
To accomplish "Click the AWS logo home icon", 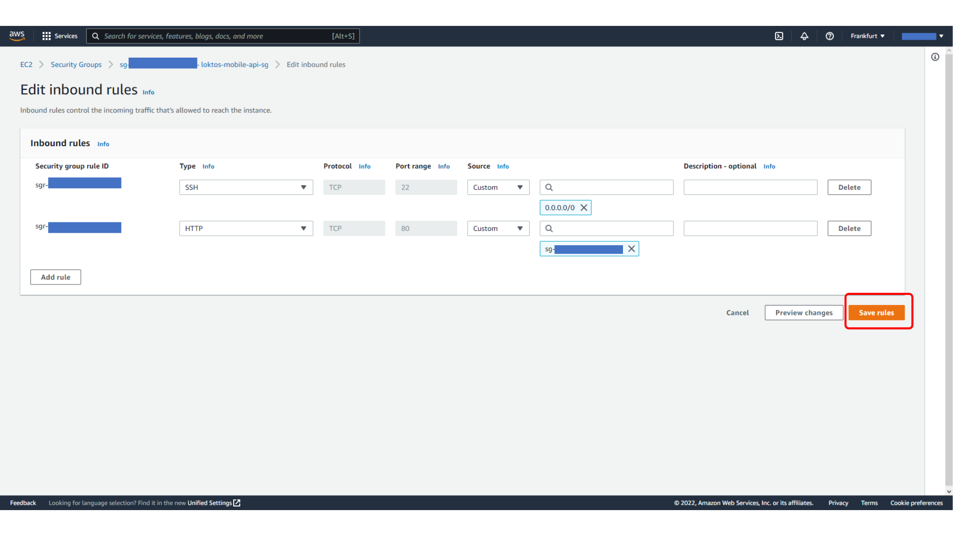I will pos(17,36).
